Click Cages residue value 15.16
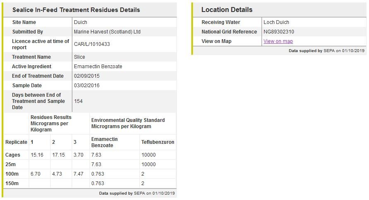 tap(37, 155)
